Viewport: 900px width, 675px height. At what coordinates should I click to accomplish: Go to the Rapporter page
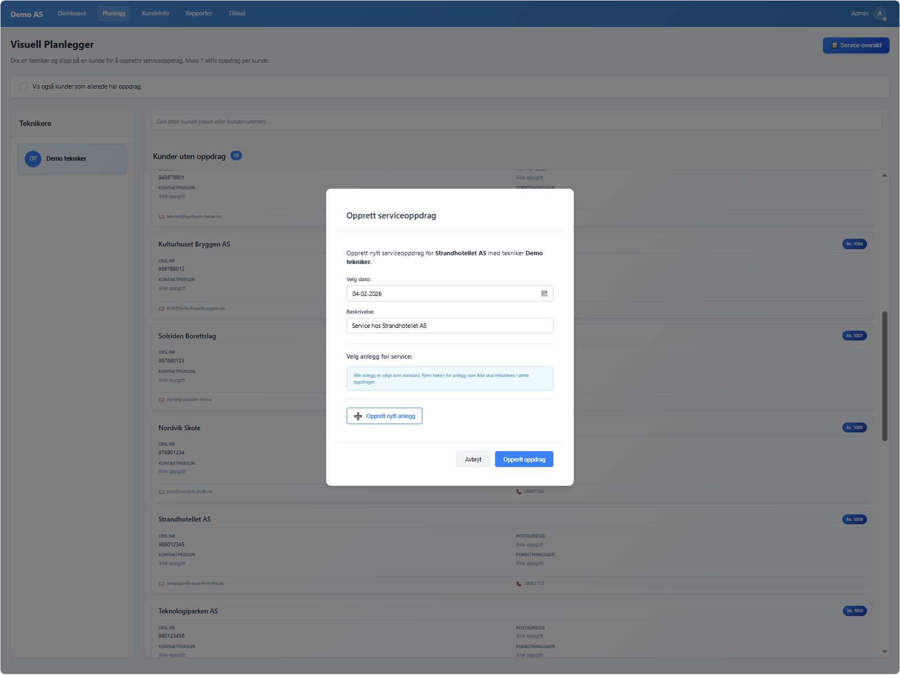pos(199,14)
